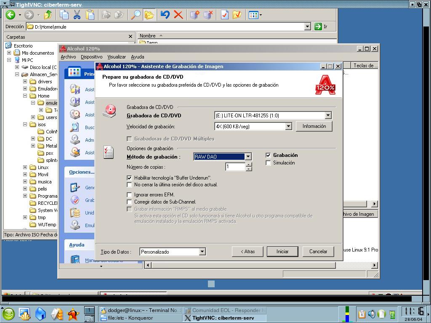Open the Tipo de Datos dropdown
Image resolution: width=431 pixels, height=323 pixels.
[202, 252]
